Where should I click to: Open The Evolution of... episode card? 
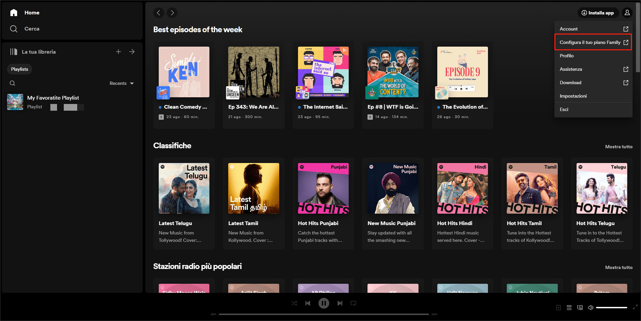(462, 85)
